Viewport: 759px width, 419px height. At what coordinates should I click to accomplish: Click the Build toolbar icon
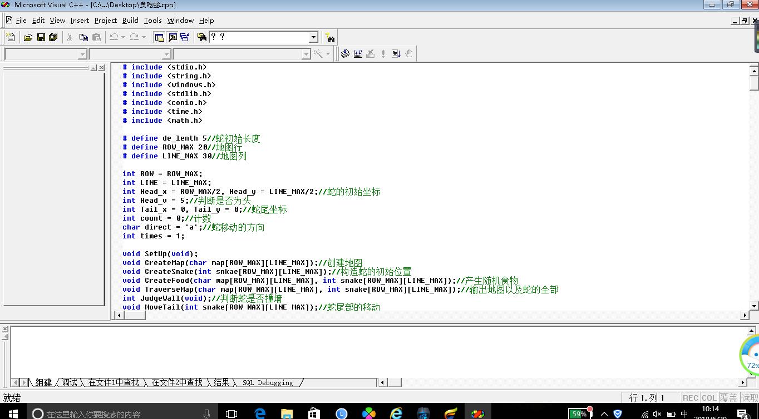pos(358,54)
